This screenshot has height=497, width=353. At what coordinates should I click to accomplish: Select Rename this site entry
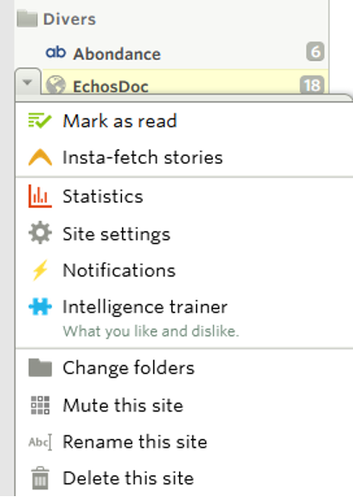(184, 442)
